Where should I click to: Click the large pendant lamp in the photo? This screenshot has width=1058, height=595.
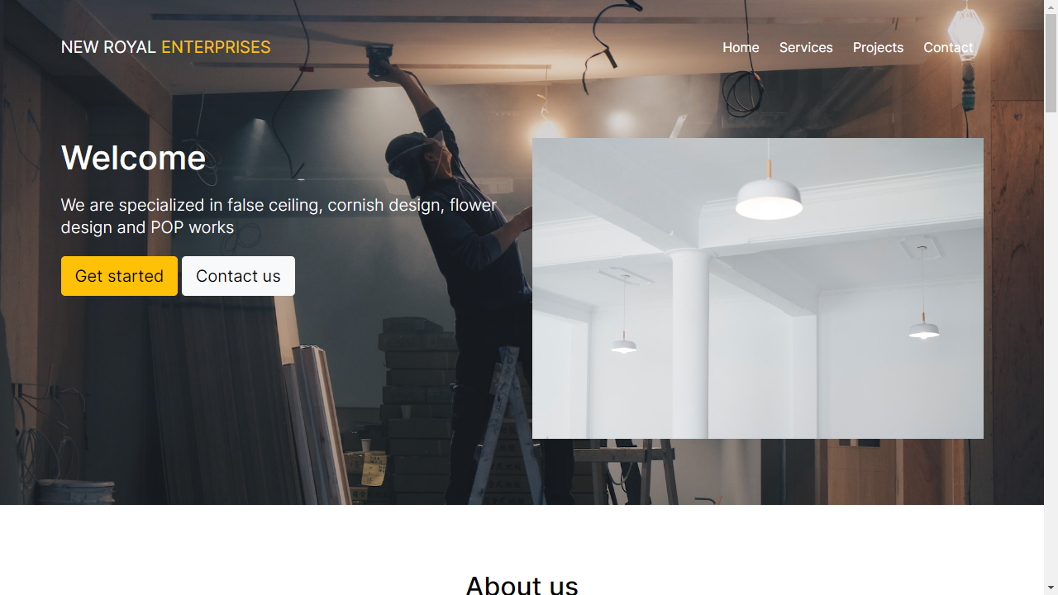coord(769,199)
